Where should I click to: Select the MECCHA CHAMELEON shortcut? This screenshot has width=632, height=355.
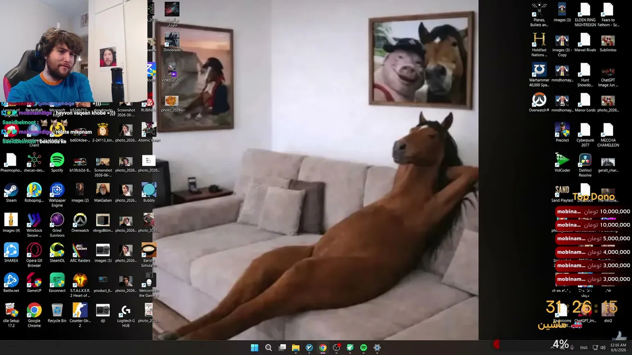click(x=608, y=136)
